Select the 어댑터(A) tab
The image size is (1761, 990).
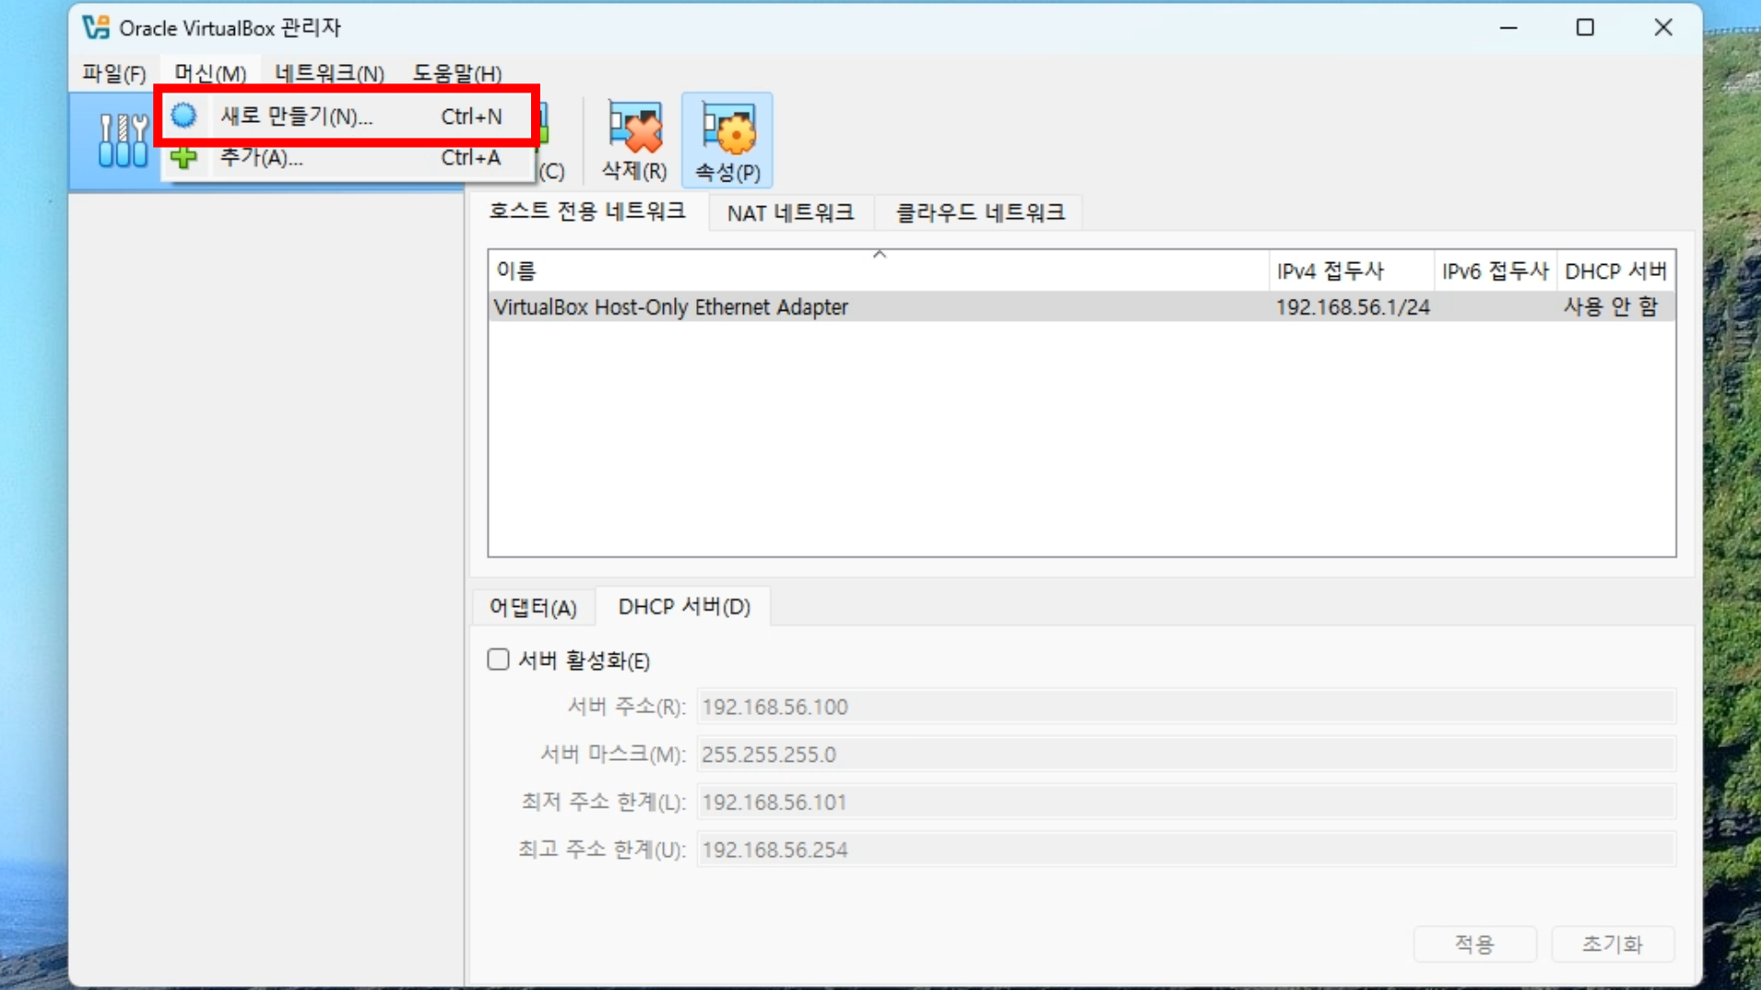(x=533, y=607)
